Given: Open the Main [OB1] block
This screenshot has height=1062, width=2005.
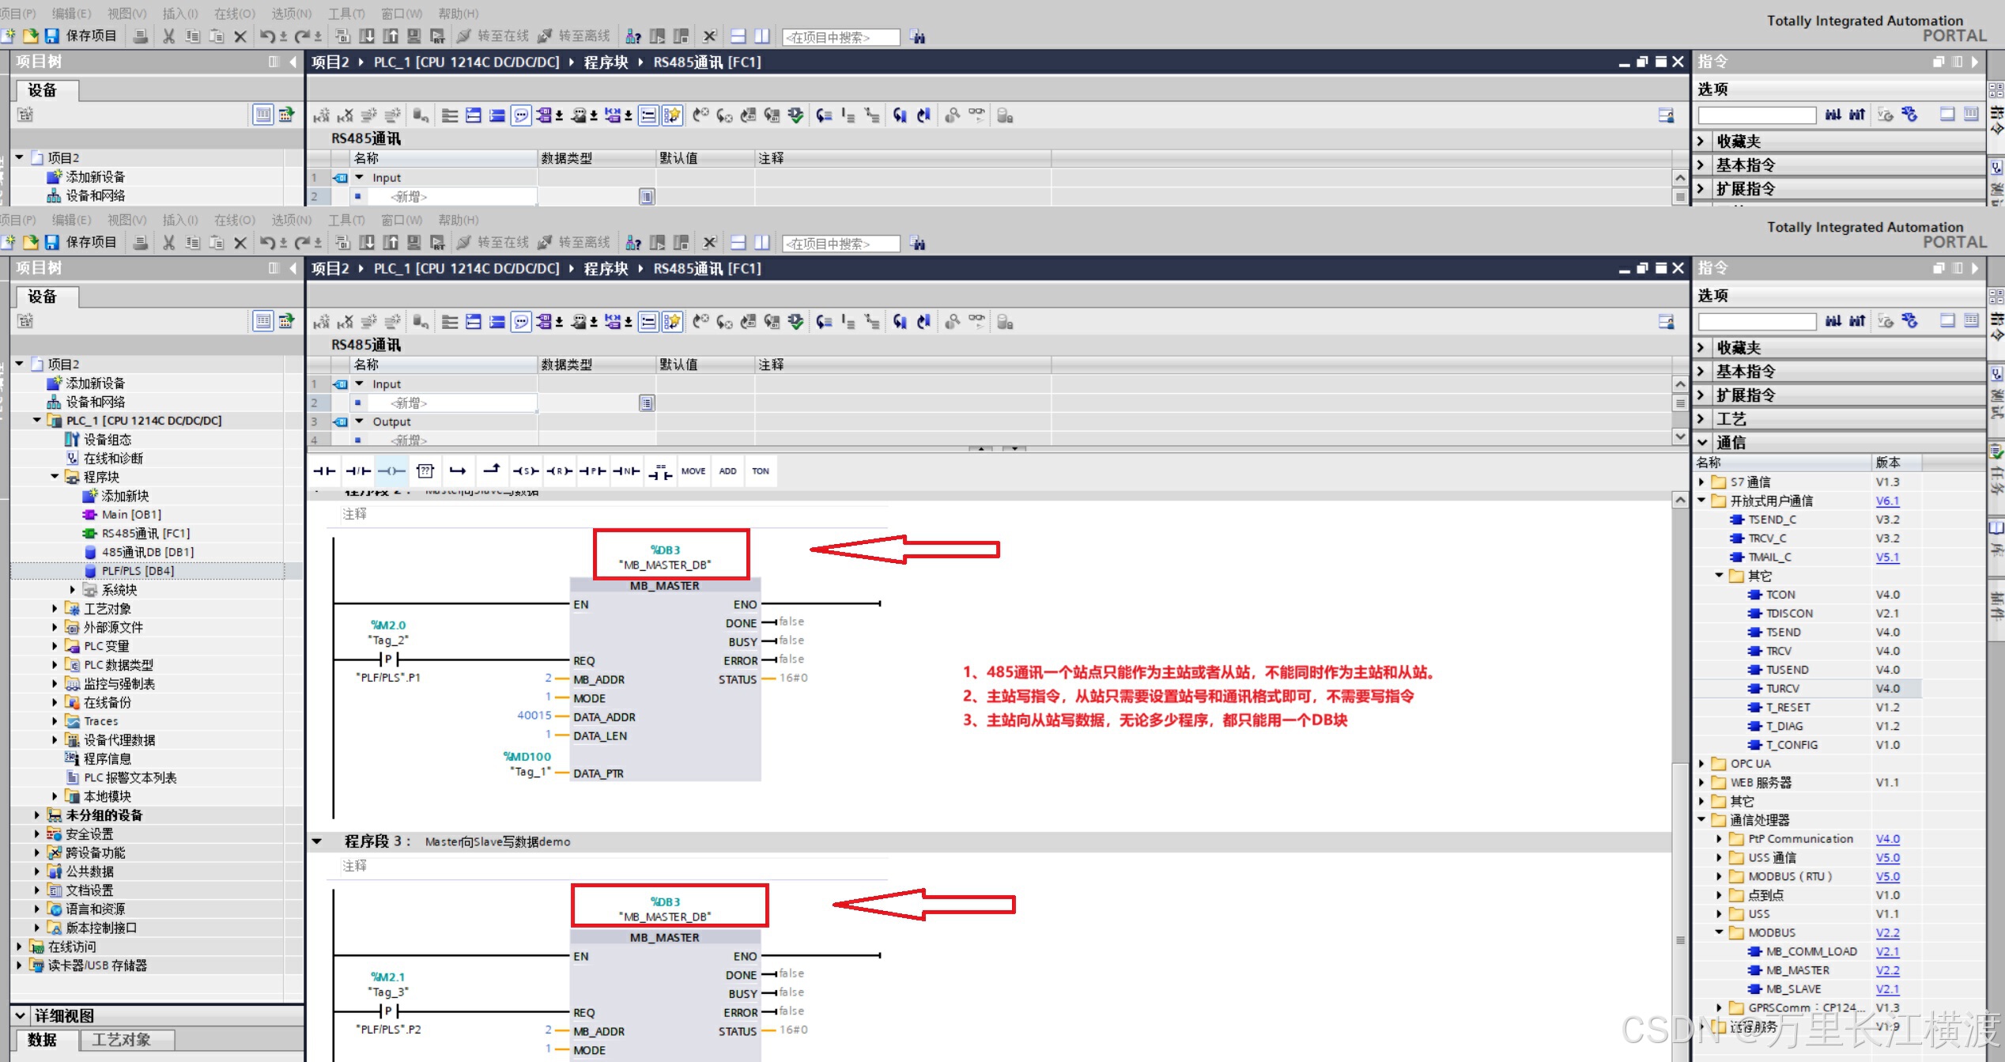Looking at the screenshot, I should coord(131,515).
